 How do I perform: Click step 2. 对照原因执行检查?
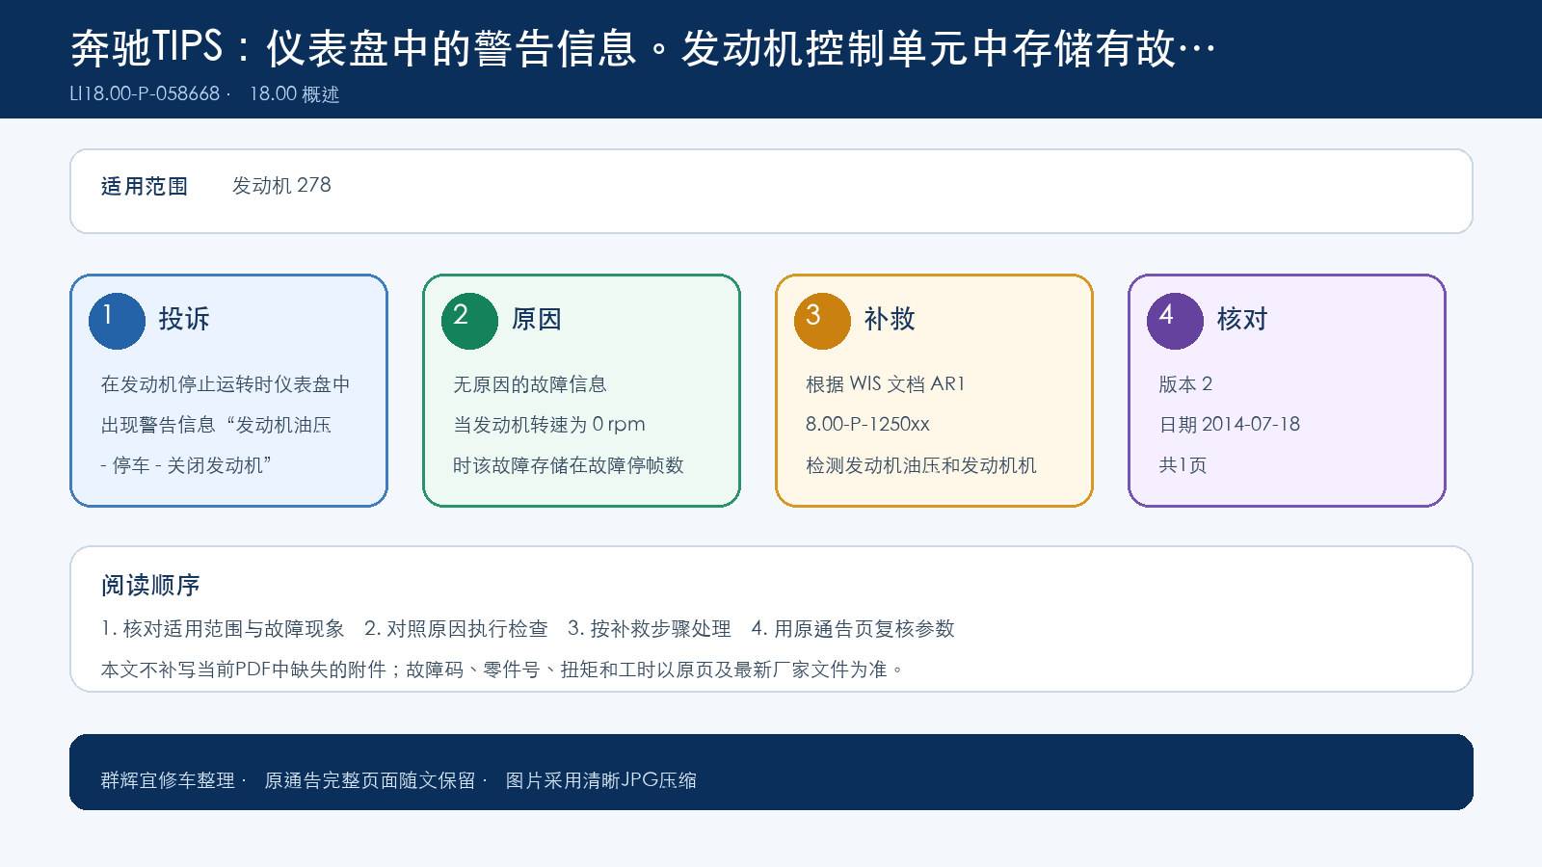456,629
